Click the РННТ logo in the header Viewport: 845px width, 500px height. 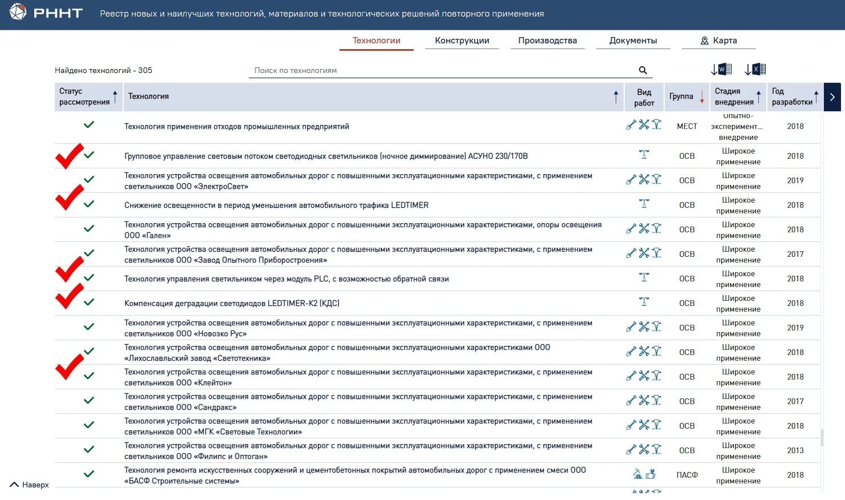click(46, 13)
